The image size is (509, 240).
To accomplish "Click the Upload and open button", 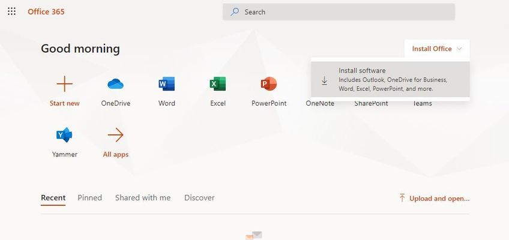I will pyautogui.click(x=435, y=198).
